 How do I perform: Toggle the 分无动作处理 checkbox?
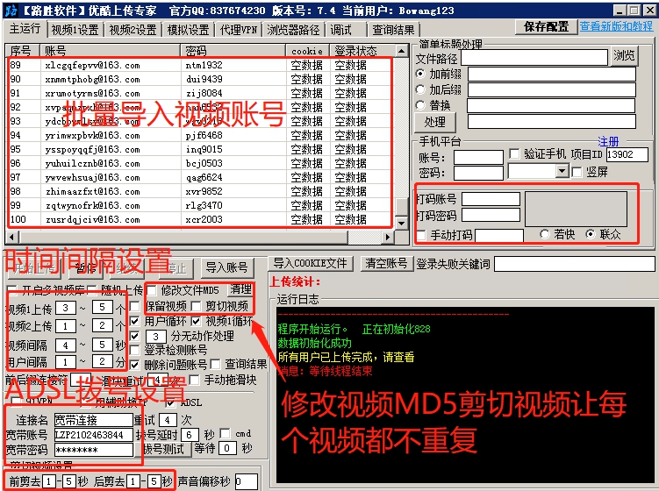coord(134,336)
